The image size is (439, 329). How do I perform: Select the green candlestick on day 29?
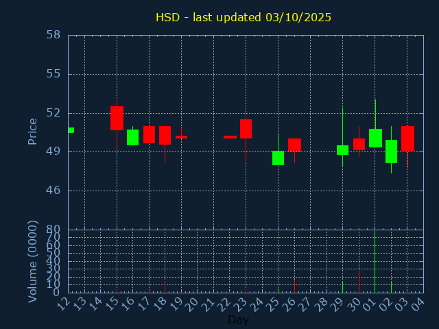click(x=342, y=150)
